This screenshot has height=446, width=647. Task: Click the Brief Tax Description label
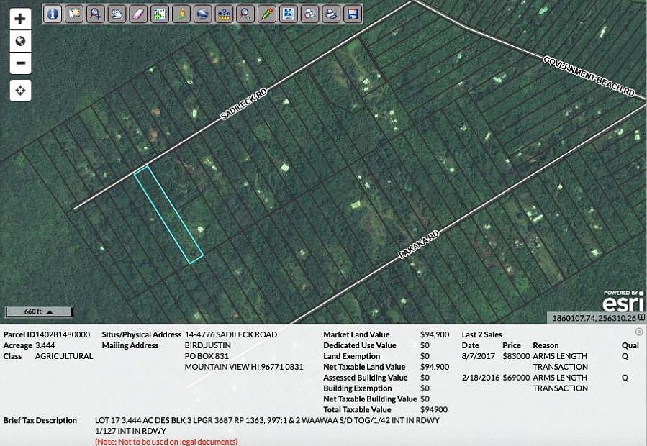40,420
